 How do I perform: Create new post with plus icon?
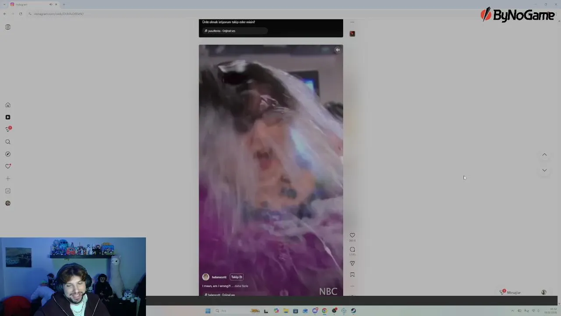[x=8, y=179]
